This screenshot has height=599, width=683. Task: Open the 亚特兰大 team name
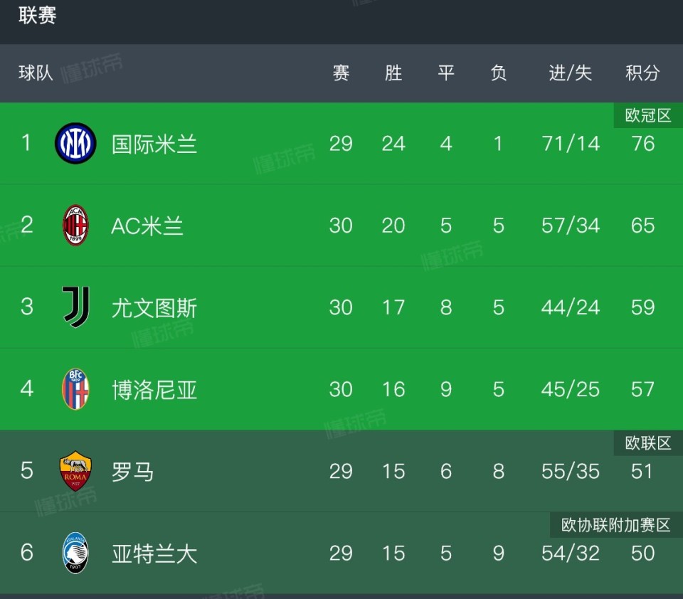[154, 553]
